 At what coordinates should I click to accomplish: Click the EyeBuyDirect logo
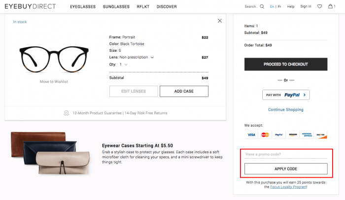coord(30,6)
